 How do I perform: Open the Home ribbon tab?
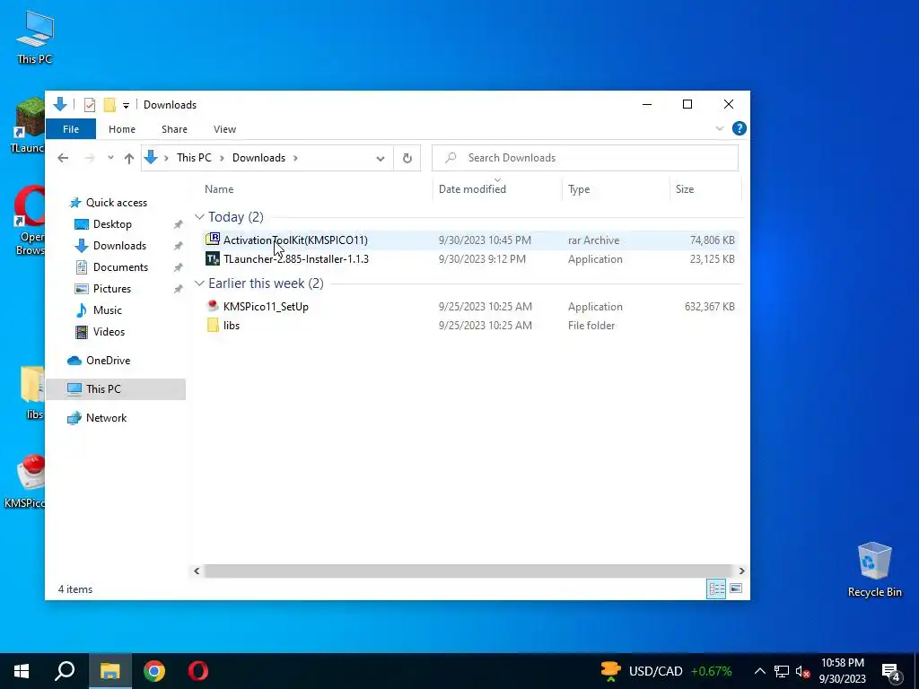click(122, 129)
